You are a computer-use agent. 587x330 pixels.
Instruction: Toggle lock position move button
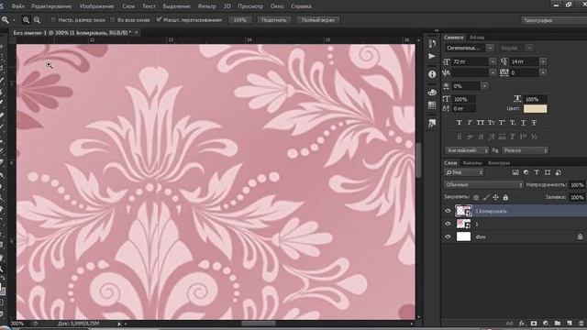click(495, 197)
